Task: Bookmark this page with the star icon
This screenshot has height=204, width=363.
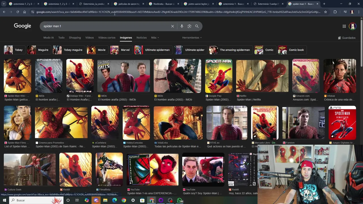Action: tap(326, 12)
